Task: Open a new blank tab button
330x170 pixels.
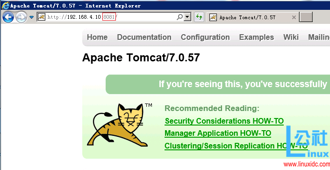Action: [306, 17]
